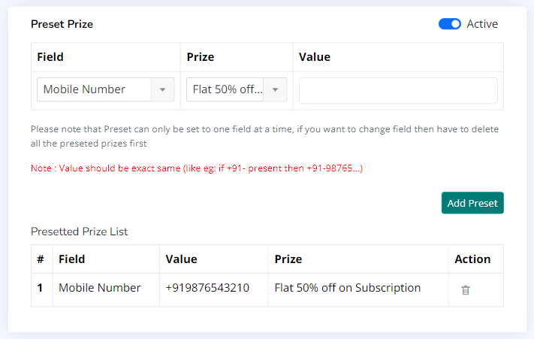Click the Preset Prize section heading
This screenshot has width=534, height=339.
pyautogui.click(x=62, y=24)
